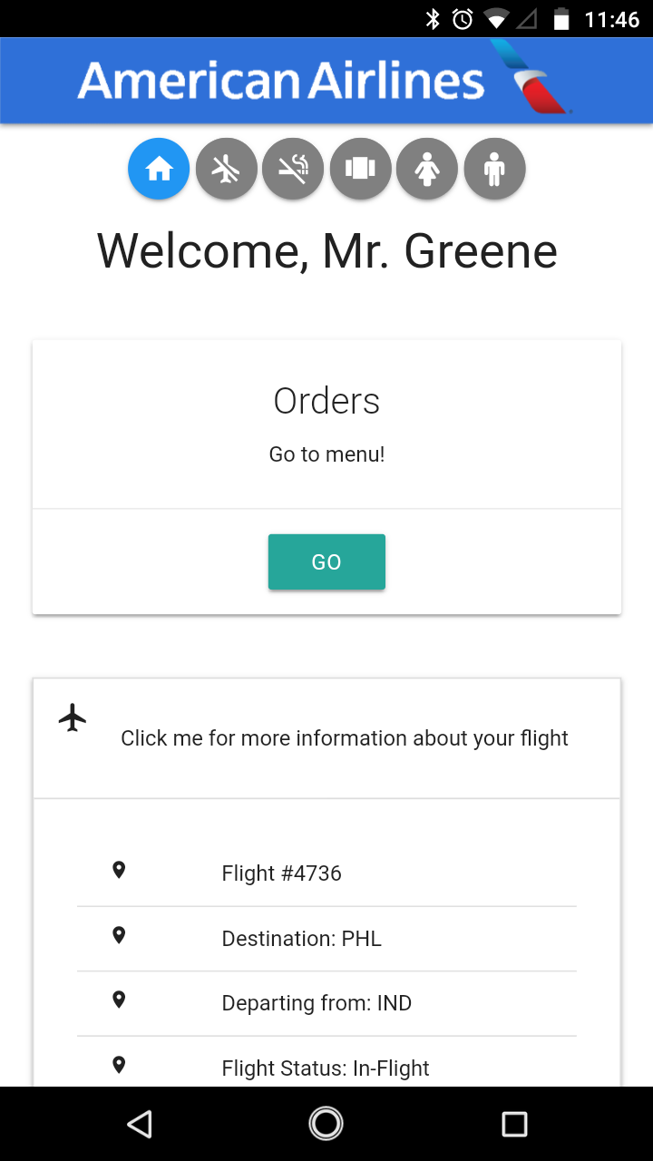Click the airplane mode icon
653x1161 pixels.
pyautogui.click(x=226, y=169)
